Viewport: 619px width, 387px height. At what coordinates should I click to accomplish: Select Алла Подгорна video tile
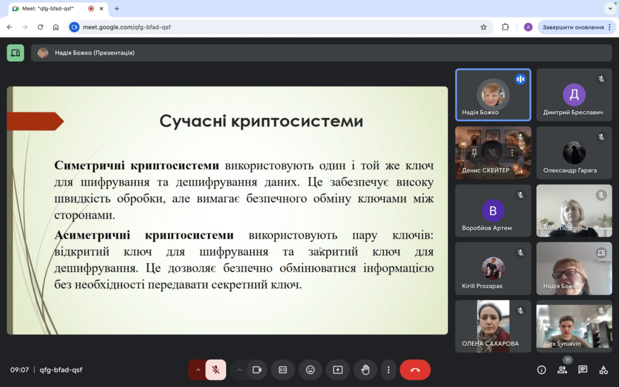(574, 210)
